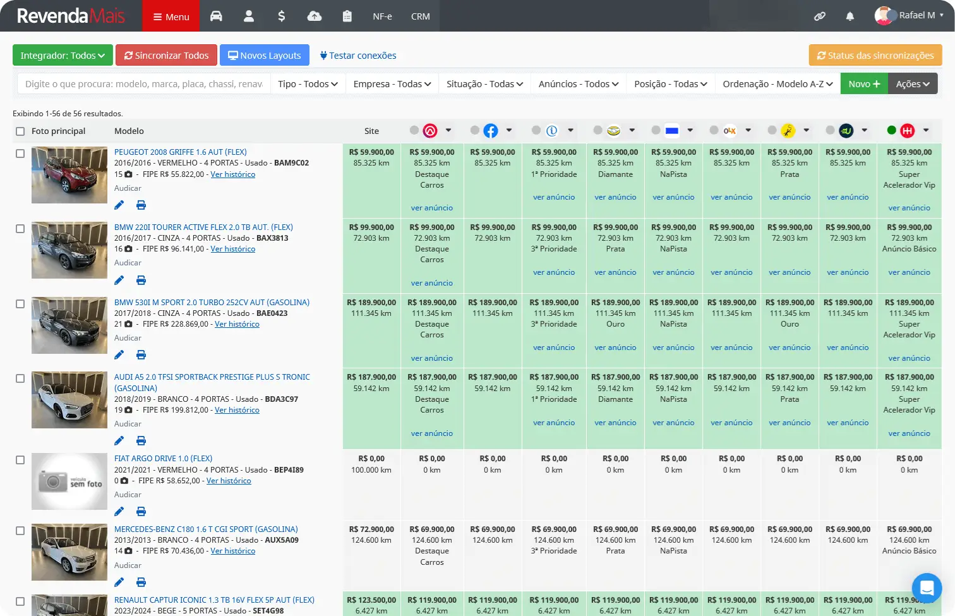Expand the Integrador: Todos dropdown

63,55
